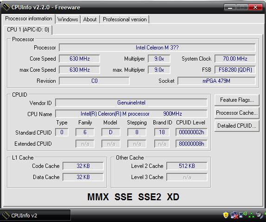Click the yellow security shield tray icon

coord(226,215)
